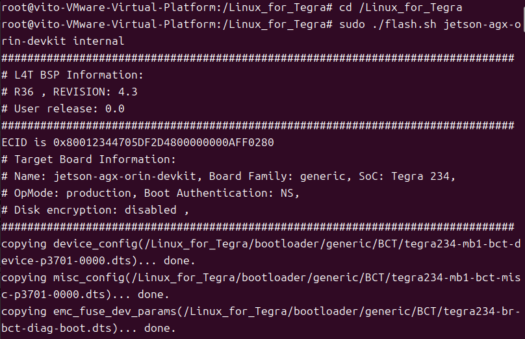Click the 'Target Board Information:' heading
This screenshot has height=339, width=525.
(95, 159)
